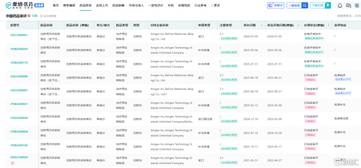
Task: Open the 中药 tab
Action: point(171,5)
